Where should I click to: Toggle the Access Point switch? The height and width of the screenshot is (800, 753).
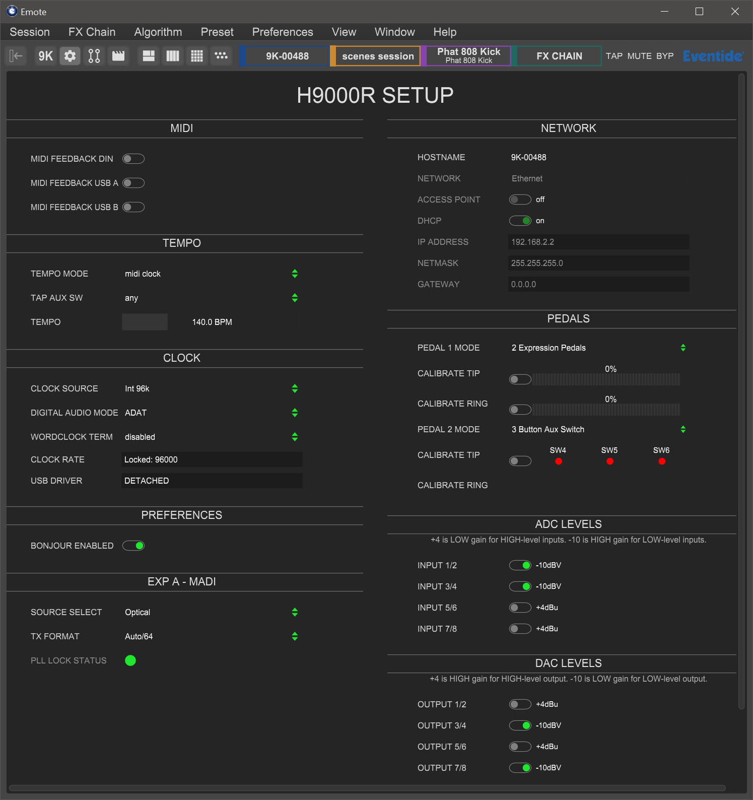coord(520,199)
